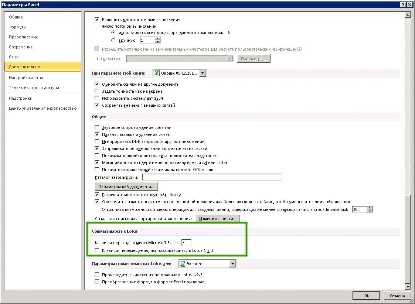Image resolution: width=415 pixels, height=304 pixels.
Task: Click the Изменить списки button
Action: coord(218,219)
